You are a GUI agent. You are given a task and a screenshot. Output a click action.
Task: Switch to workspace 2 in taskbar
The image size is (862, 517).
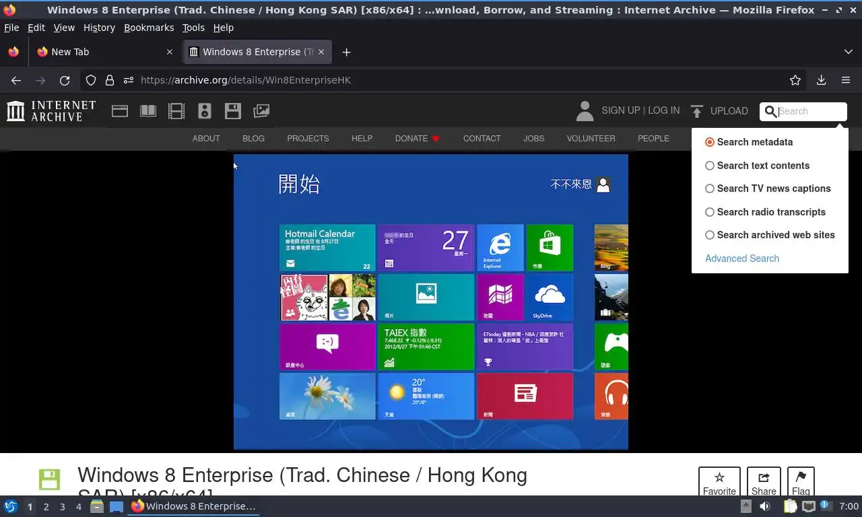tap(46, 507)
